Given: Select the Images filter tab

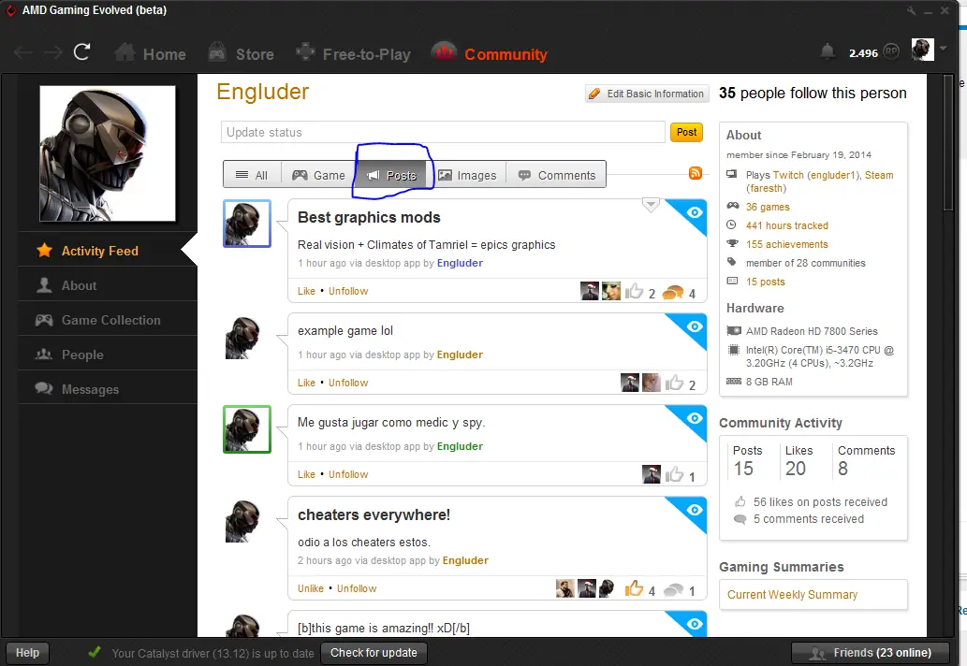Looking at the screenshot, I should pyautogui.click(x=467, y=175).
